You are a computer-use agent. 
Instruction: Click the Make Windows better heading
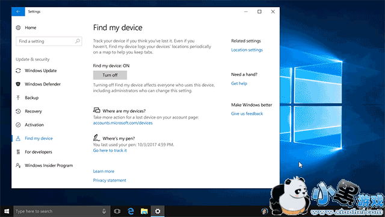pos(251,105)
